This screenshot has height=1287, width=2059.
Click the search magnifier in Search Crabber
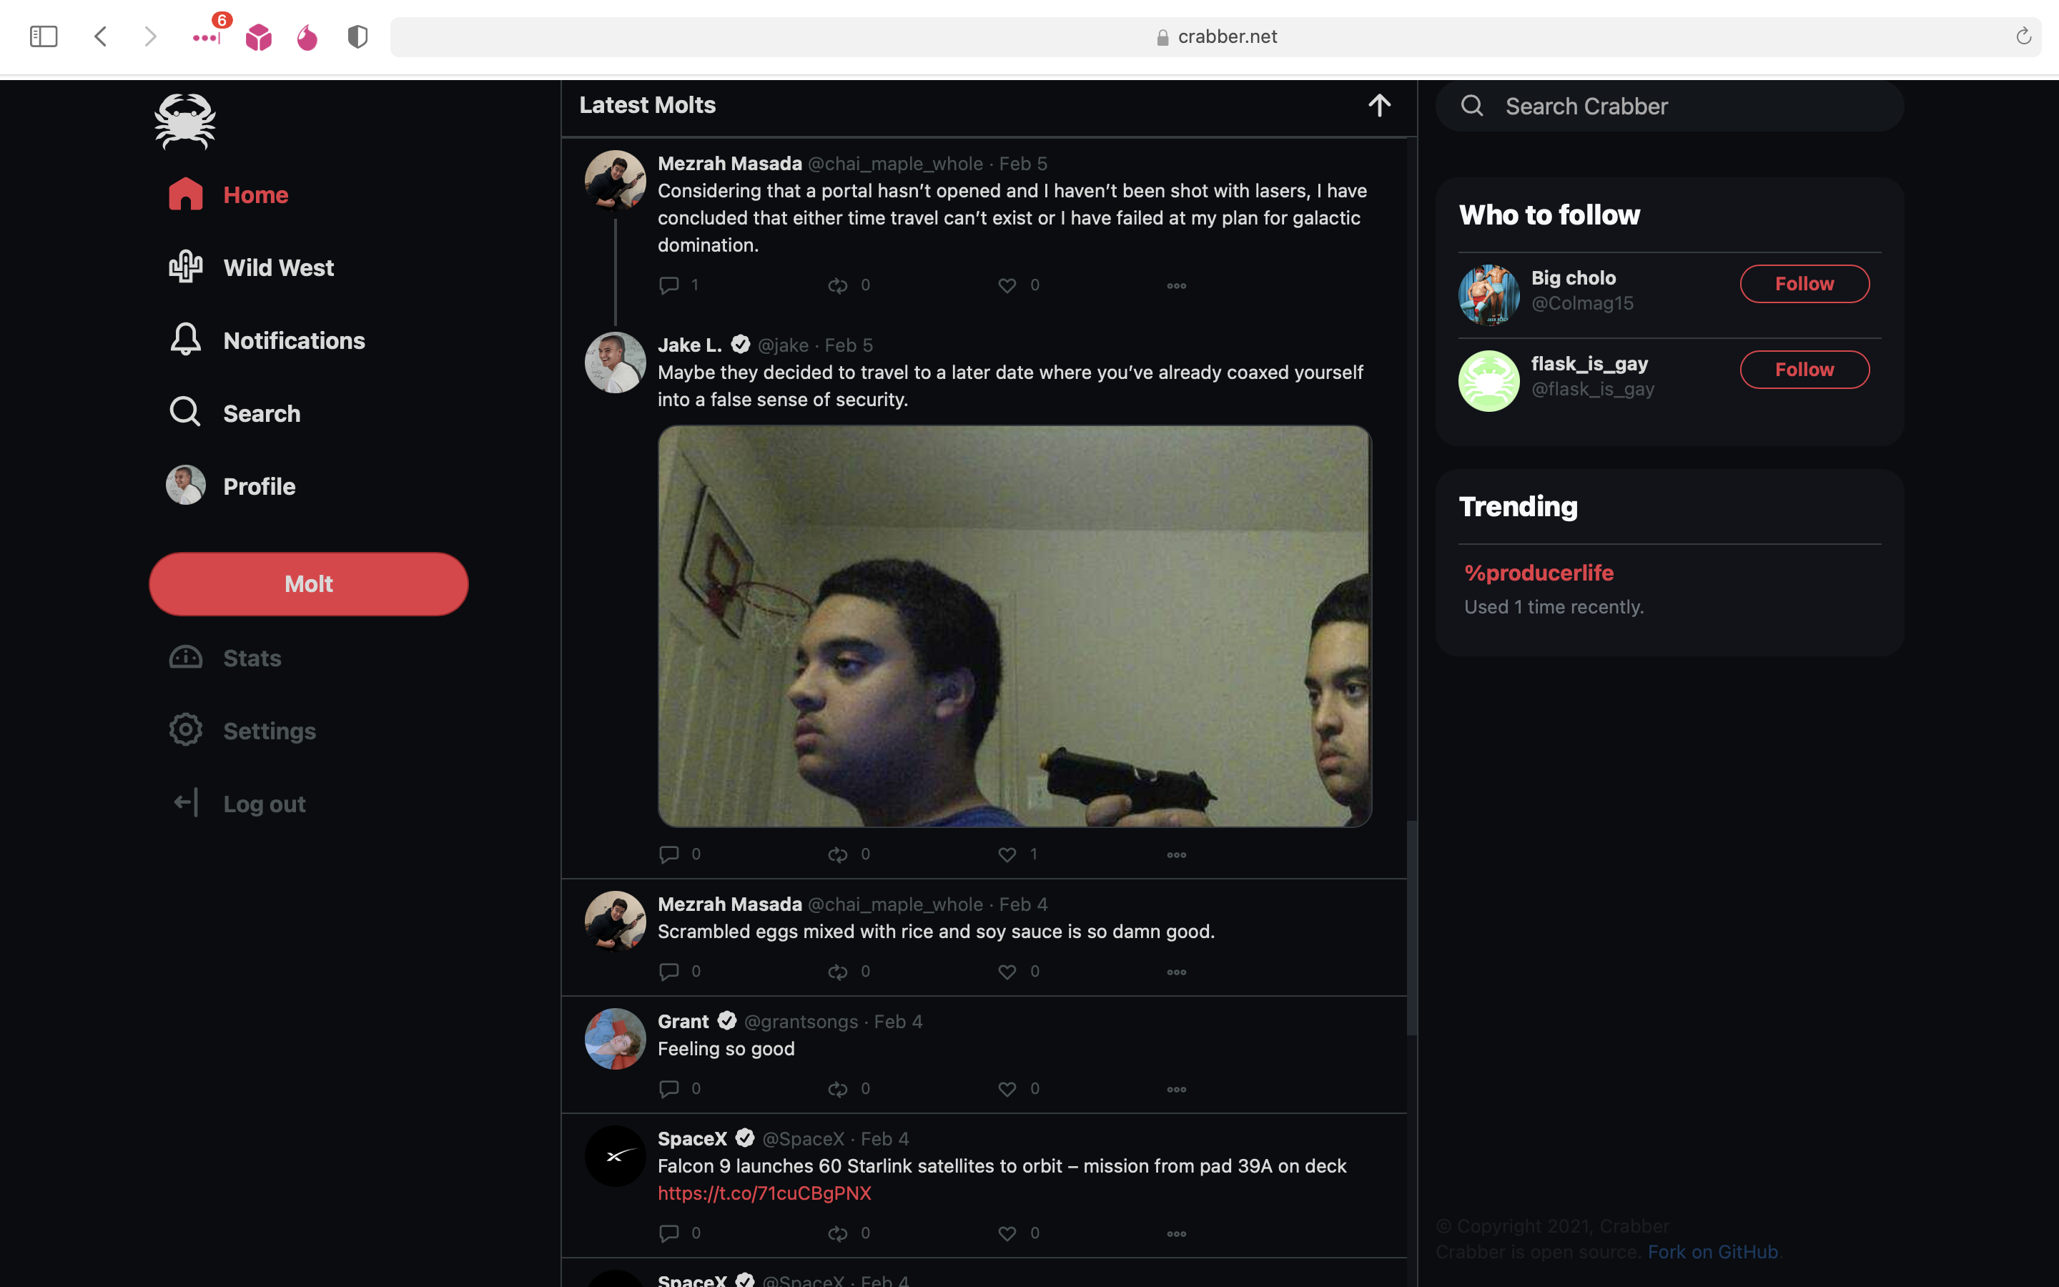pos(1473,106)
